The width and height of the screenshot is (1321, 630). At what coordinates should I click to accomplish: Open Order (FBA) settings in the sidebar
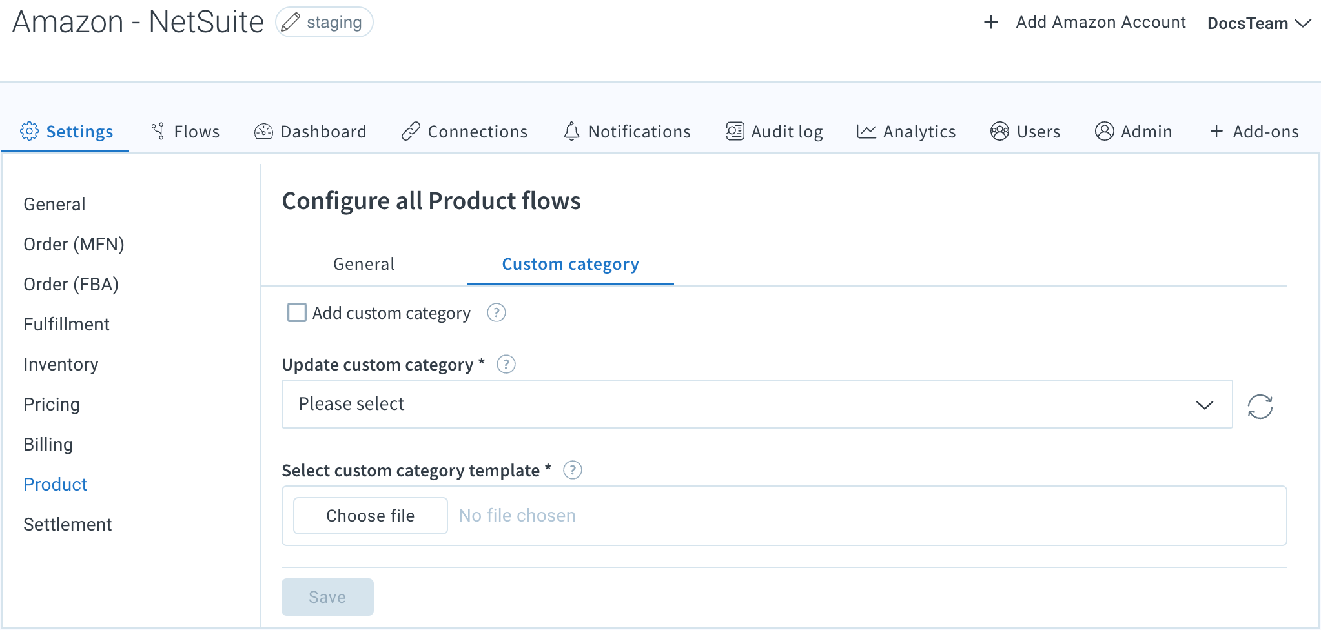click(x=71, y=285)
